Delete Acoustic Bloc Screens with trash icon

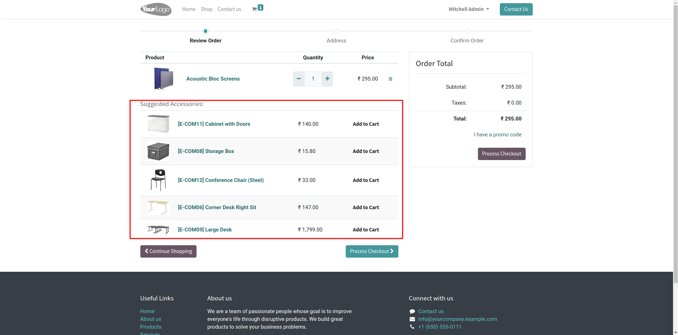tap(391, 79)
